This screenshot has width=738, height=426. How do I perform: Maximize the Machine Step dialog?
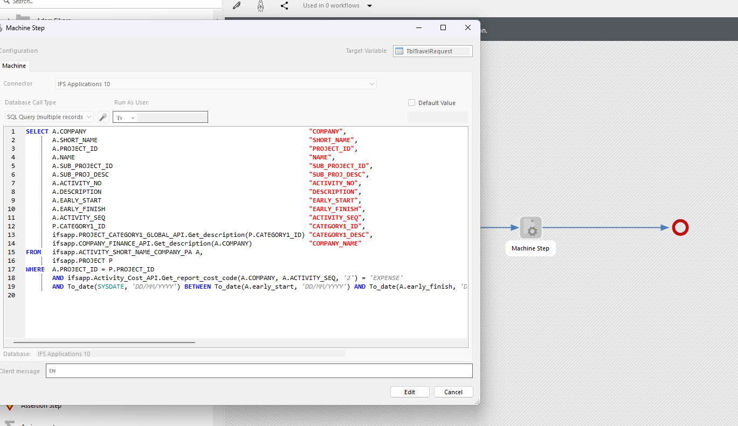443,27
